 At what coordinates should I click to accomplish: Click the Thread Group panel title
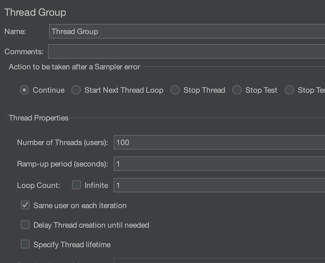tap(35, 12)
